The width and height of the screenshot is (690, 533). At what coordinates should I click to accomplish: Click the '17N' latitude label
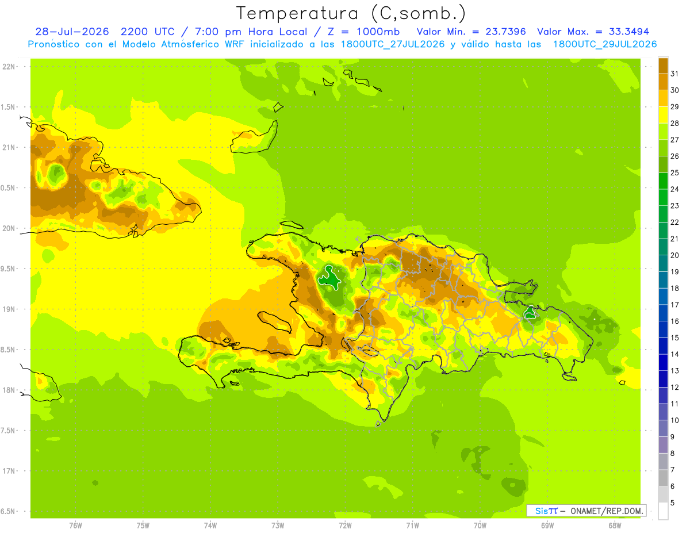click(9, 471)
